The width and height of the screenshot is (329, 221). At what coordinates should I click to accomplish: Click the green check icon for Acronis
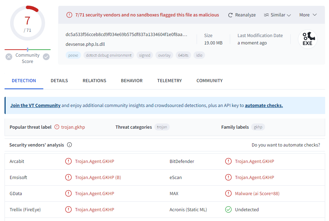[228, 210]
